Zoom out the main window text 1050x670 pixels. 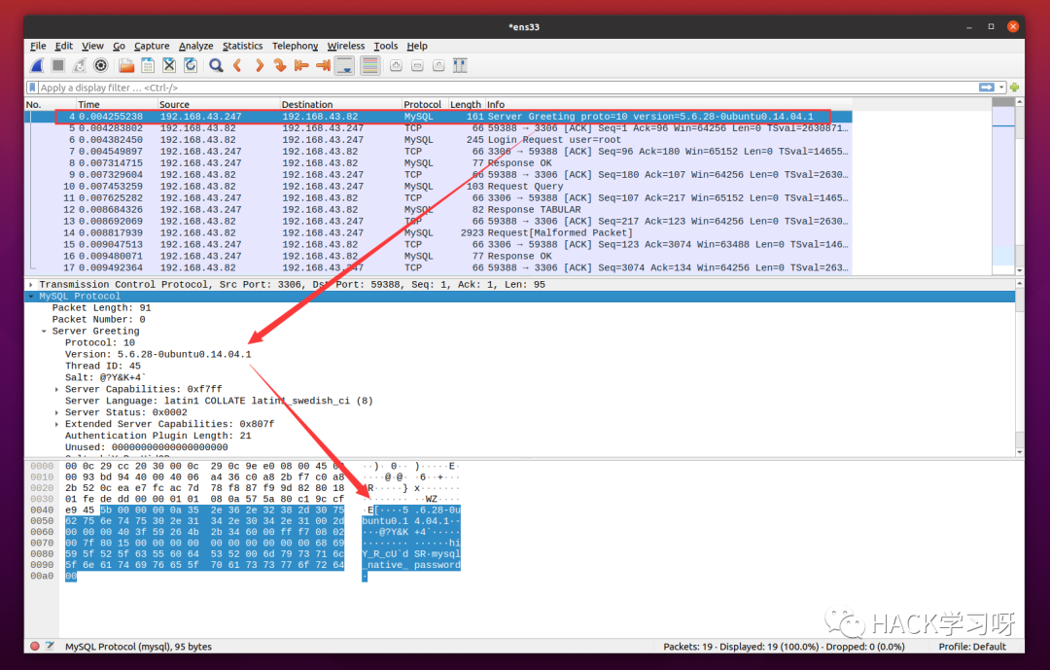pyautogui.click(x=417, y=66)
